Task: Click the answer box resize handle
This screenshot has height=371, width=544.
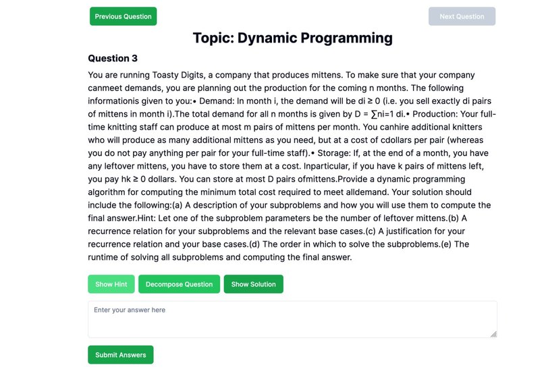Action: [x=493, y=335]
